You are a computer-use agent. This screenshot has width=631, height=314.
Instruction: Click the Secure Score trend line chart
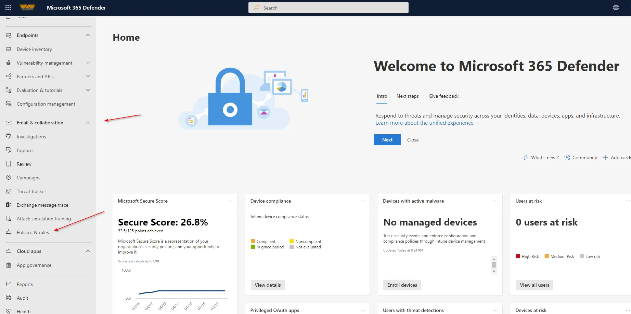click(x=181, y=291)
